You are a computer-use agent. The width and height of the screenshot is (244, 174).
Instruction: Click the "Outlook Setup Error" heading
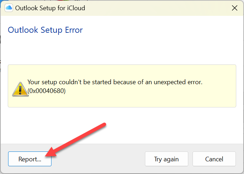[45, 30]
